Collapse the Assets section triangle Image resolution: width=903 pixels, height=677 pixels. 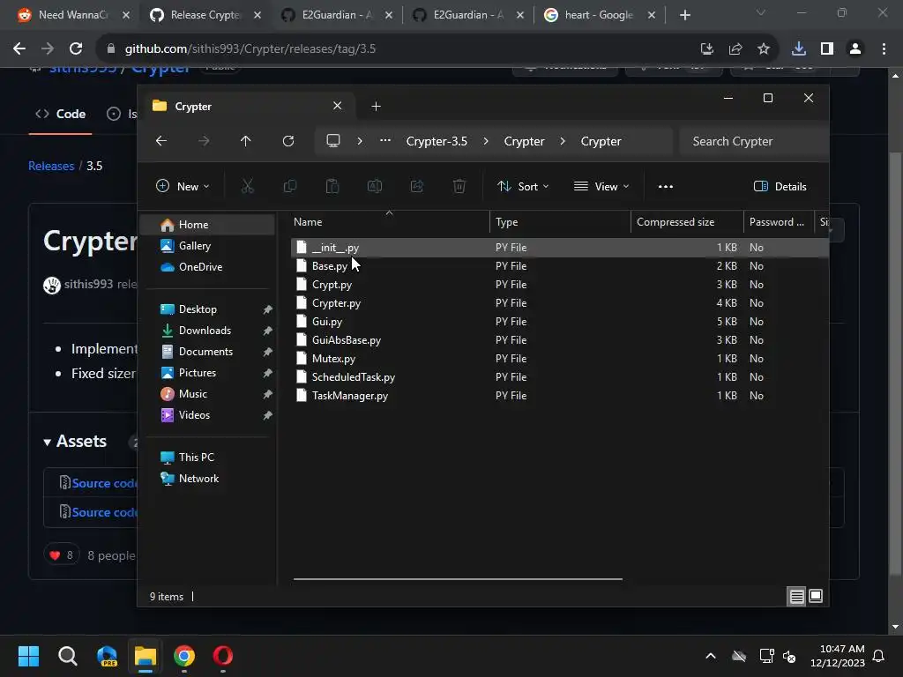pos(48,443)
